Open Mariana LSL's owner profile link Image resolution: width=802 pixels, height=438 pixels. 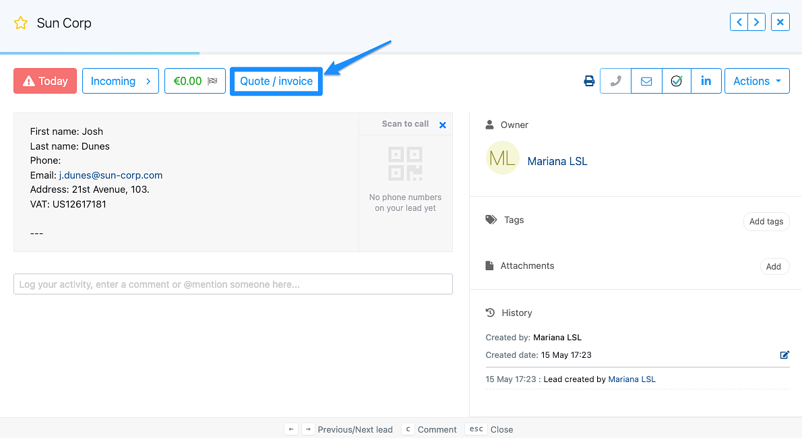point(557,161)
